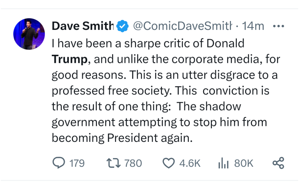The image size is (299, 185).
Task: Click the 14m timestamp
Action: [253, 26]
